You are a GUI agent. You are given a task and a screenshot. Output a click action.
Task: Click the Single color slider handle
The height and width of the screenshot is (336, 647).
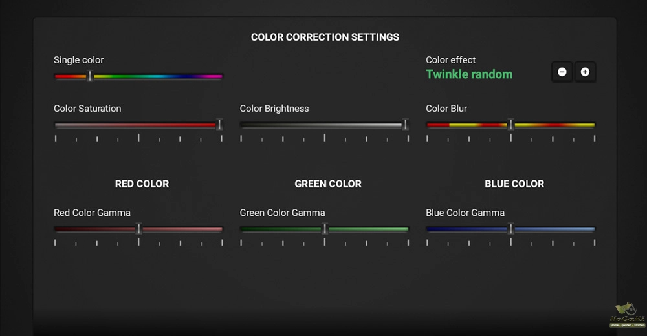pyautogui.click(x=90, y=76)
